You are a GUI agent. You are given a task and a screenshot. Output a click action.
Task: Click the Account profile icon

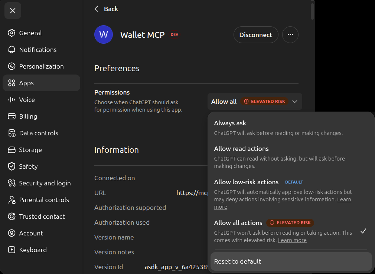click(12, 233)
